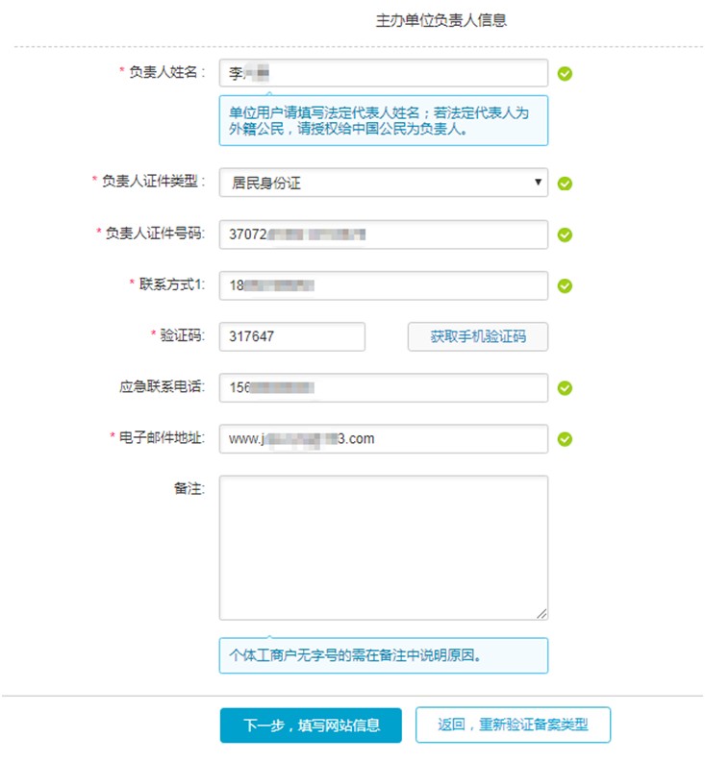Click the 验证码 field containing 317647

pyautogui.click(x=292, y=336)
